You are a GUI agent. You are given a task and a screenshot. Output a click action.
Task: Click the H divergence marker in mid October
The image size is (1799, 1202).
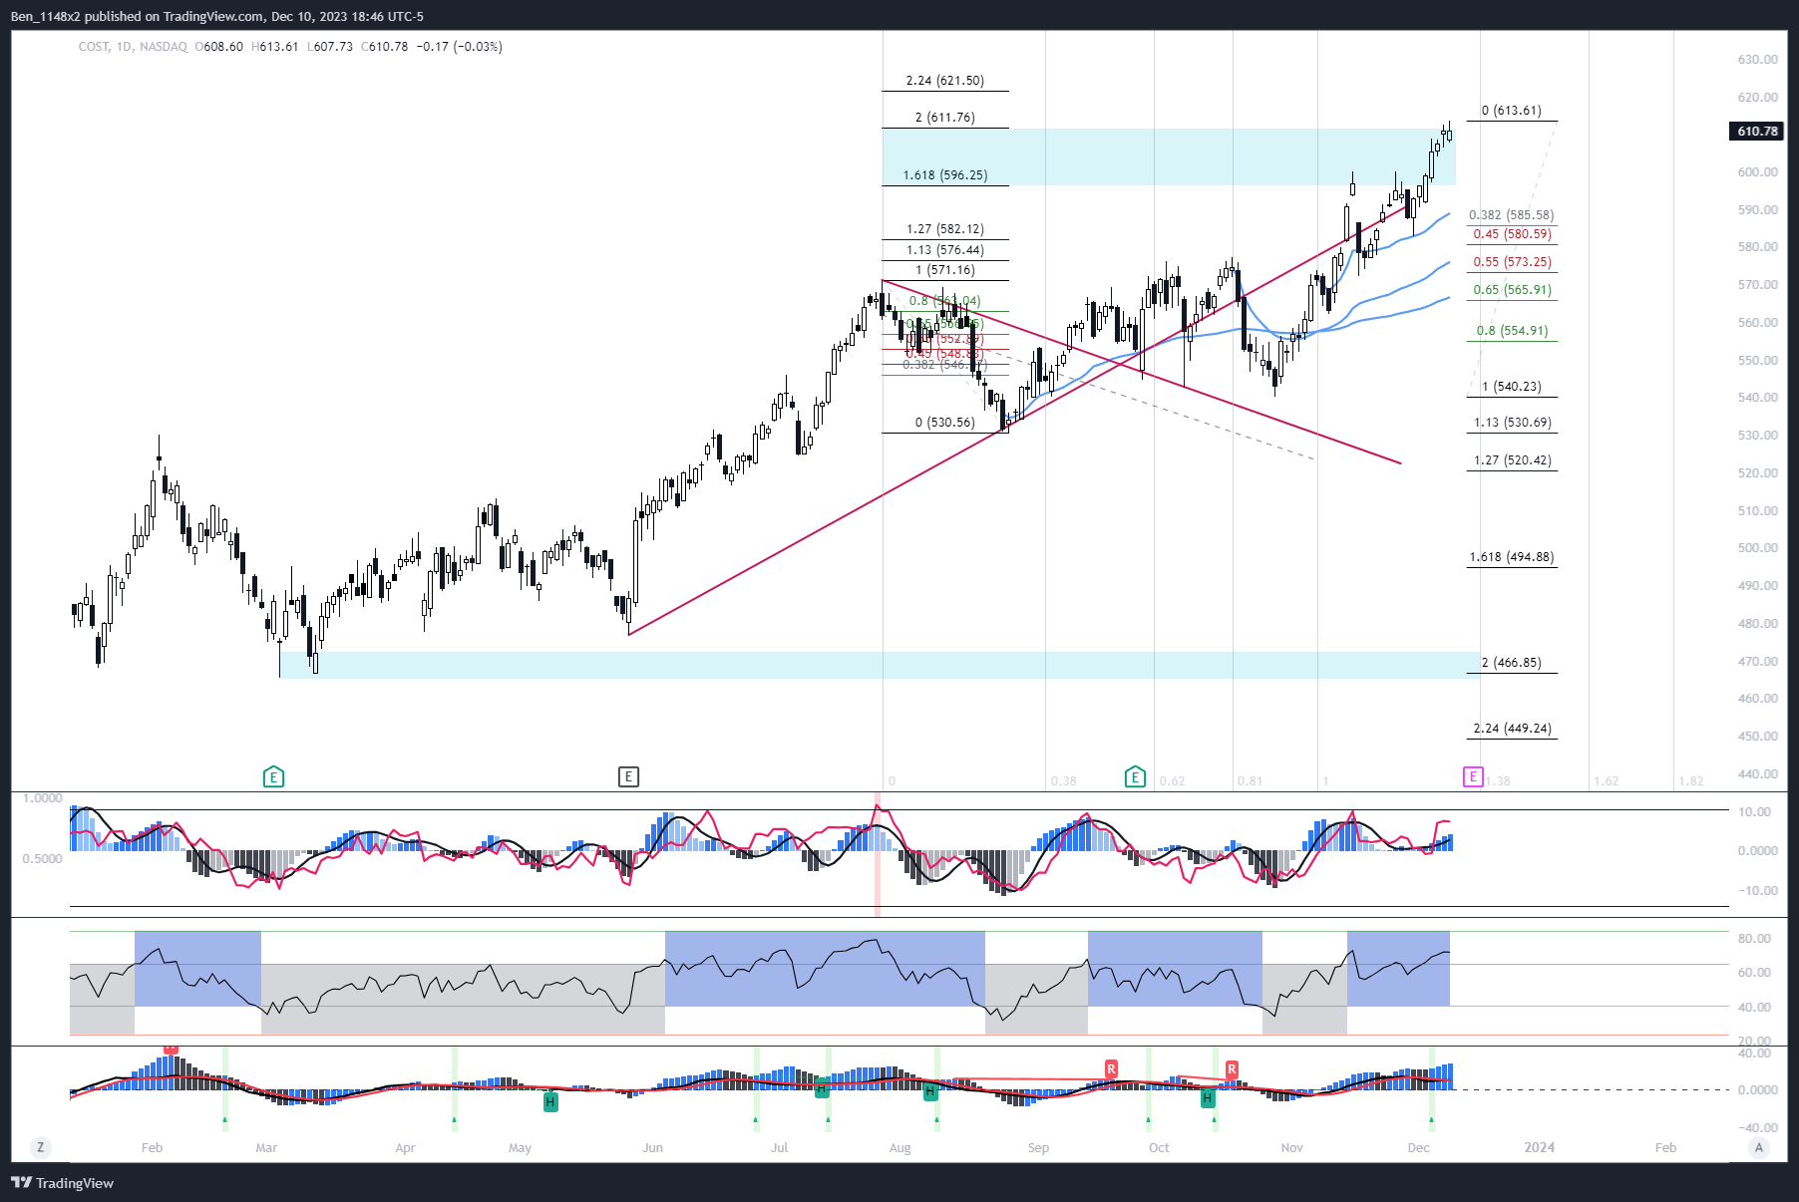[1208, 1098]
